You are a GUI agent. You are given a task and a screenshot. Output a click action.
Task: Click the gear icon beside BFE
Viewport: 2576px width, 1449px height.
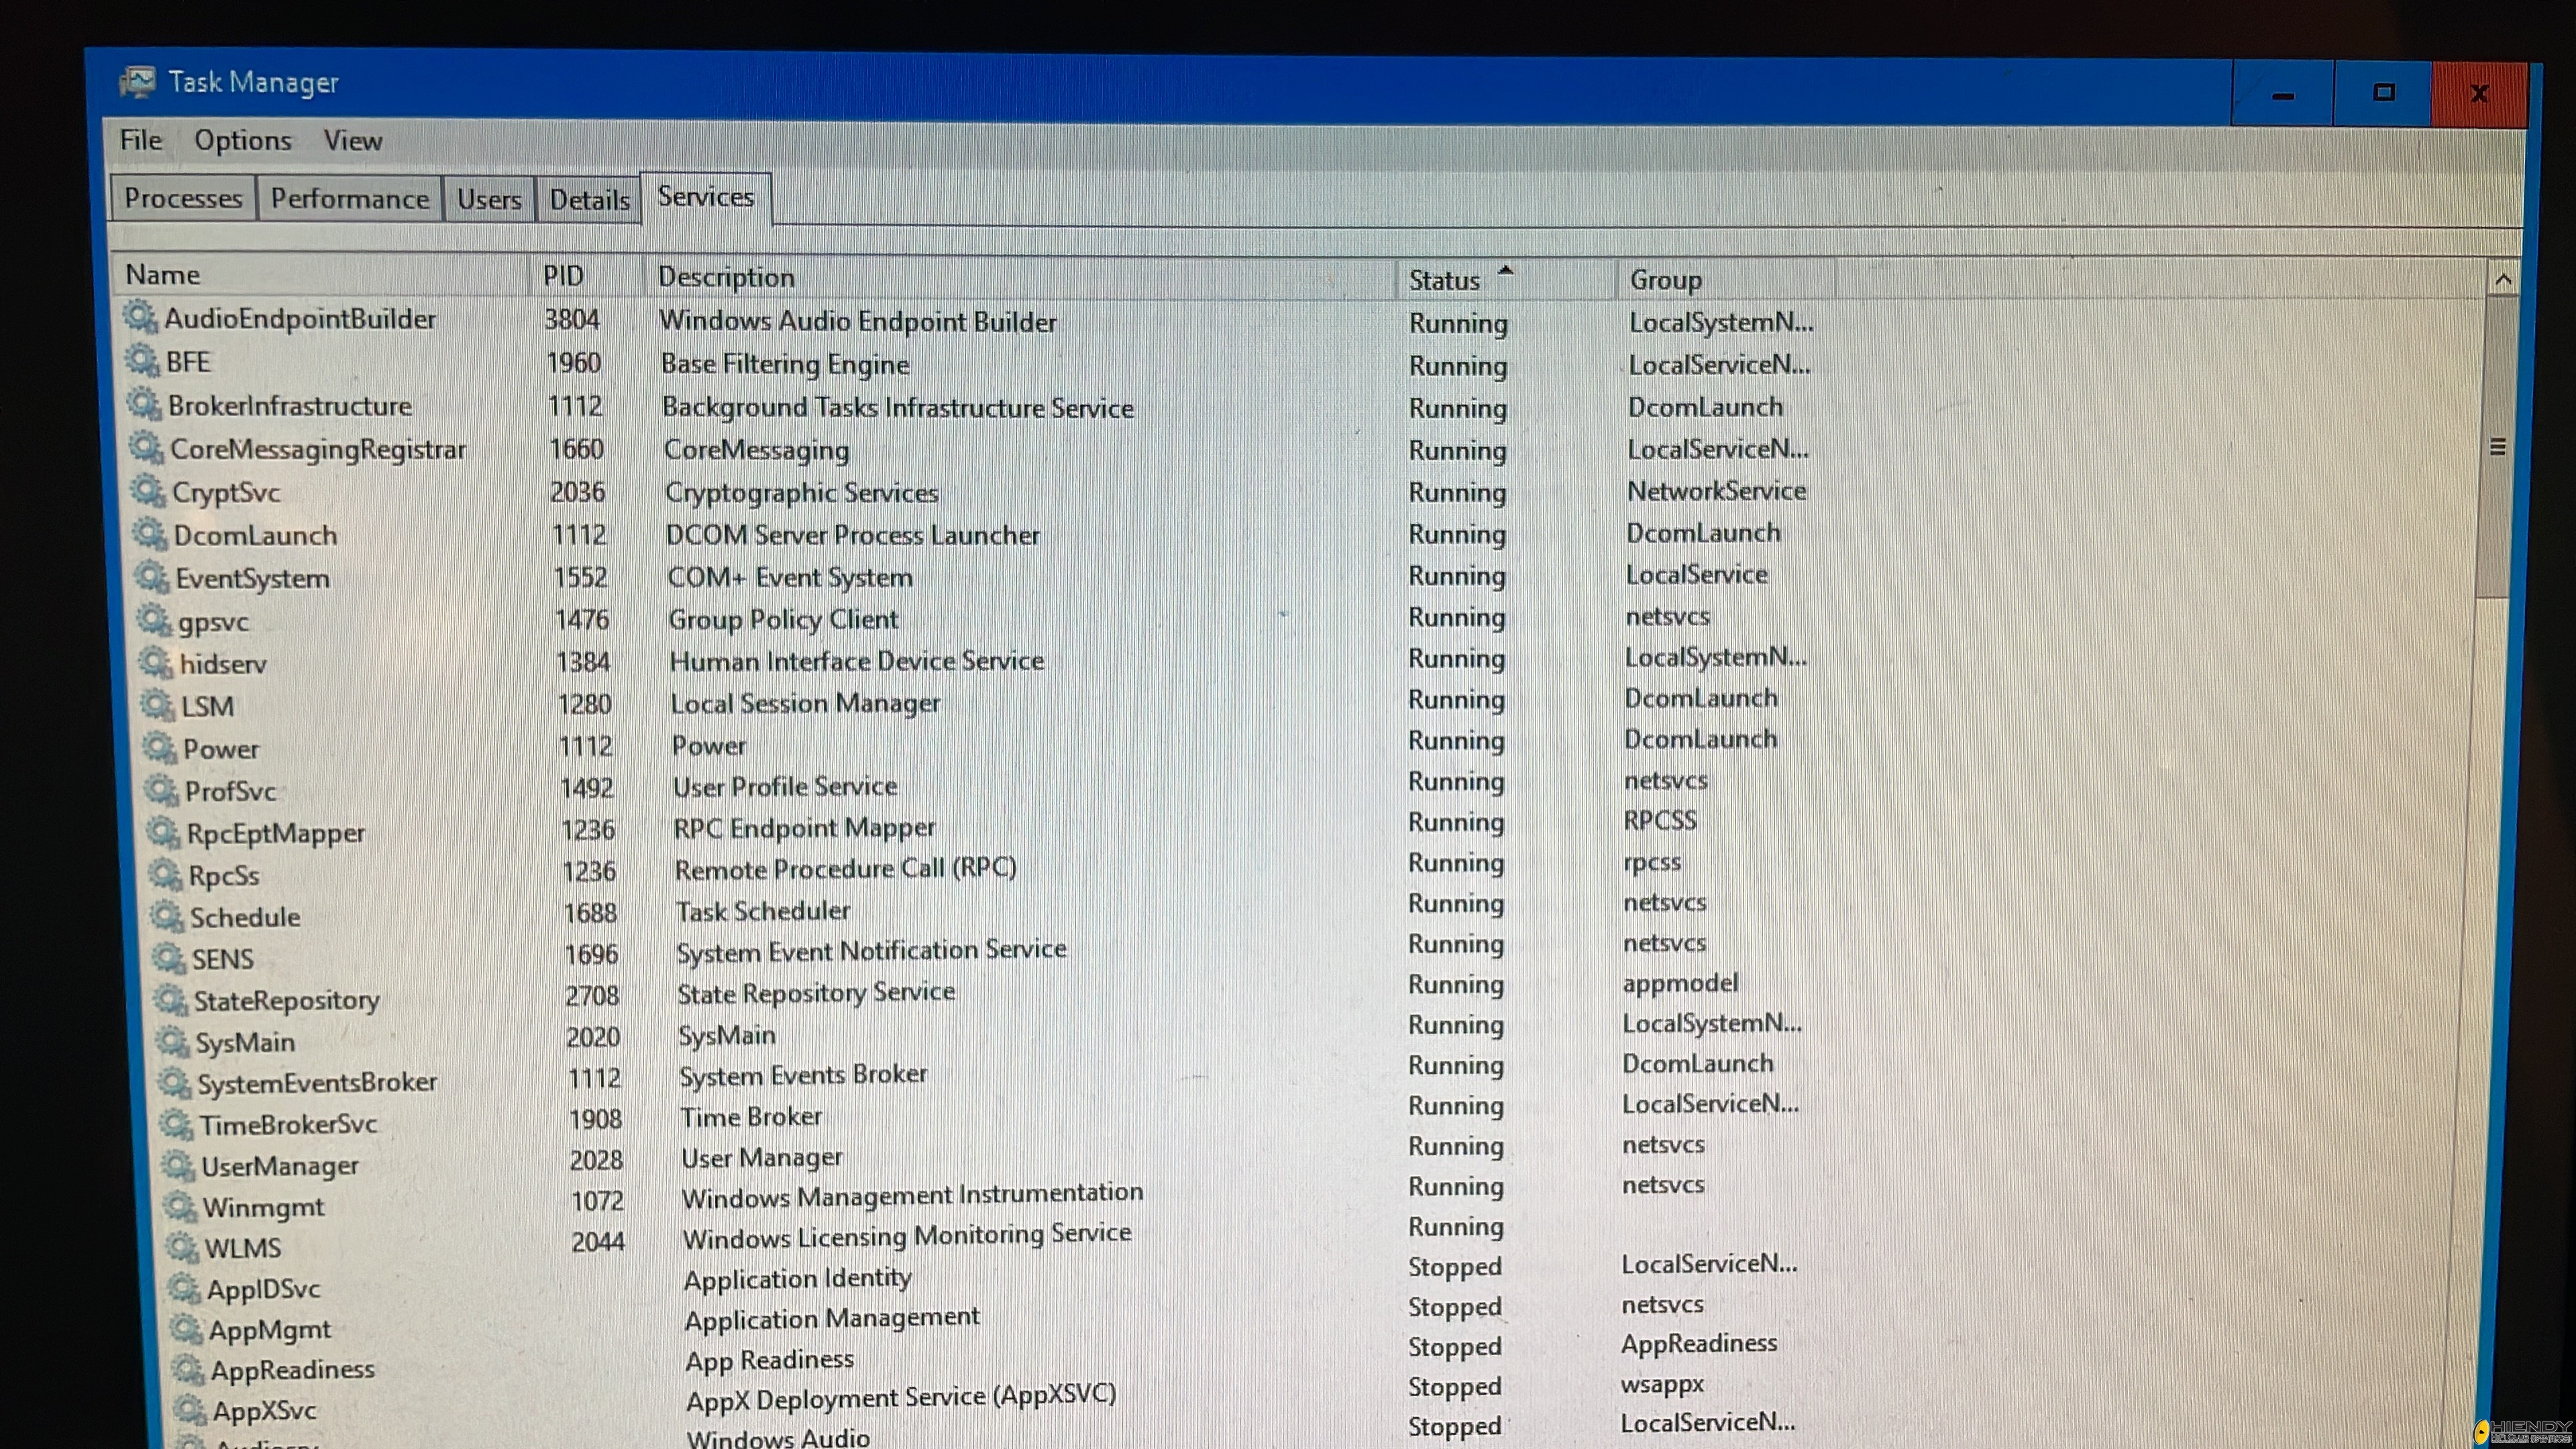[x=141, y=360]
